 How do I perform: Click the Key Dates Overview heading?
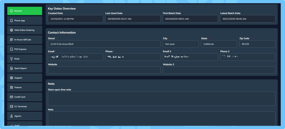tap(62, 9)
